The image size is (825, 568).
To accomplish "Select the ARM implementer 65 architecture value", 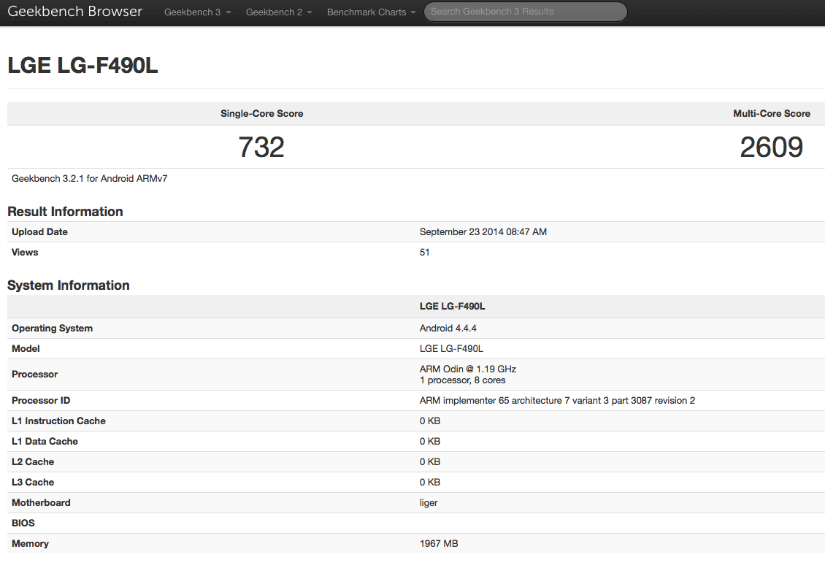I will [x=557, y=401].
